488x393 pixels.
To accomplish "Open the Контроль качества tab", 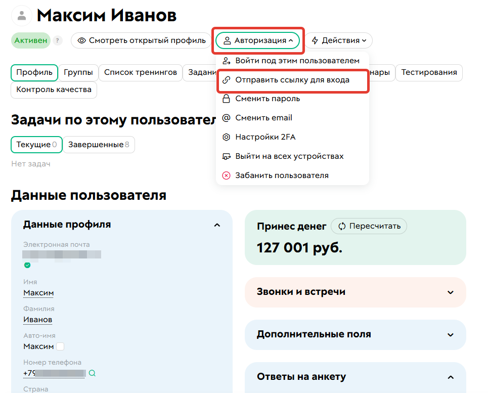I will 54,91.
